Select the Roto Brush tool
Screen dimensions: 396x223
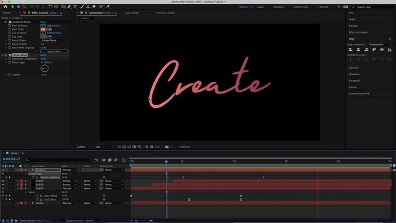coord(101,7)
